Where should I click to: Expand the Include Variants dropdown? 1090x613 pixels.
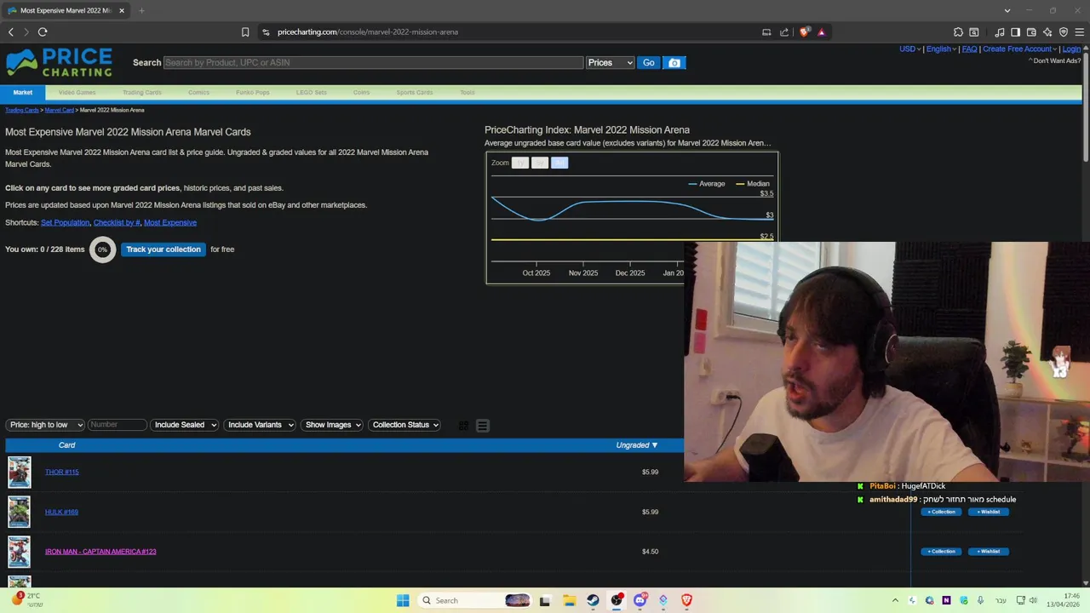pyautogui.click(x=260, y=425)
